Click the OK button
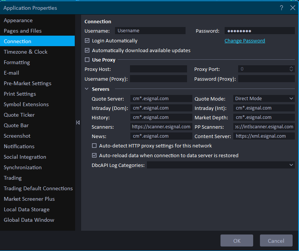Viewport: 299px width, 251px height. [237, 241]
